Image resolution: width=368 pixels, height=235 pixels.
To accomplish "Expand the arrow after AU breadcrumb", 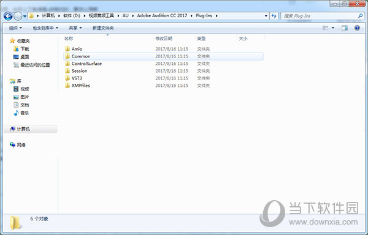I will [133, 16].
